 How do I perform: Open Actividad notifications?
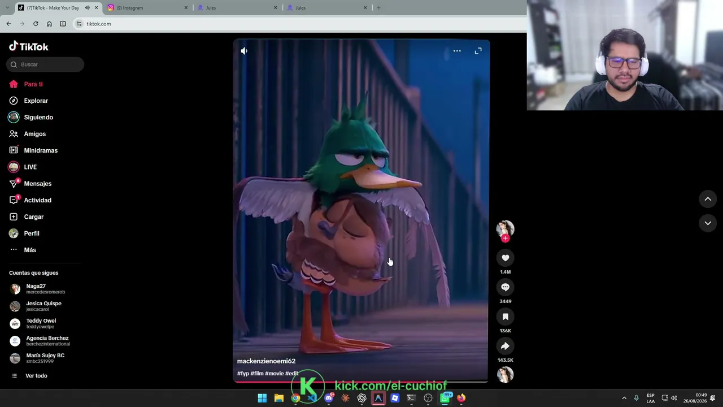30,200
